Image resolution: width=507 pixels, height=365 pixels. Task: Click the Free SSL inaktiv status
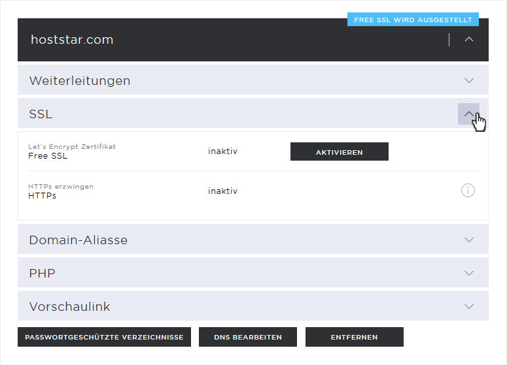click(222, 151)
